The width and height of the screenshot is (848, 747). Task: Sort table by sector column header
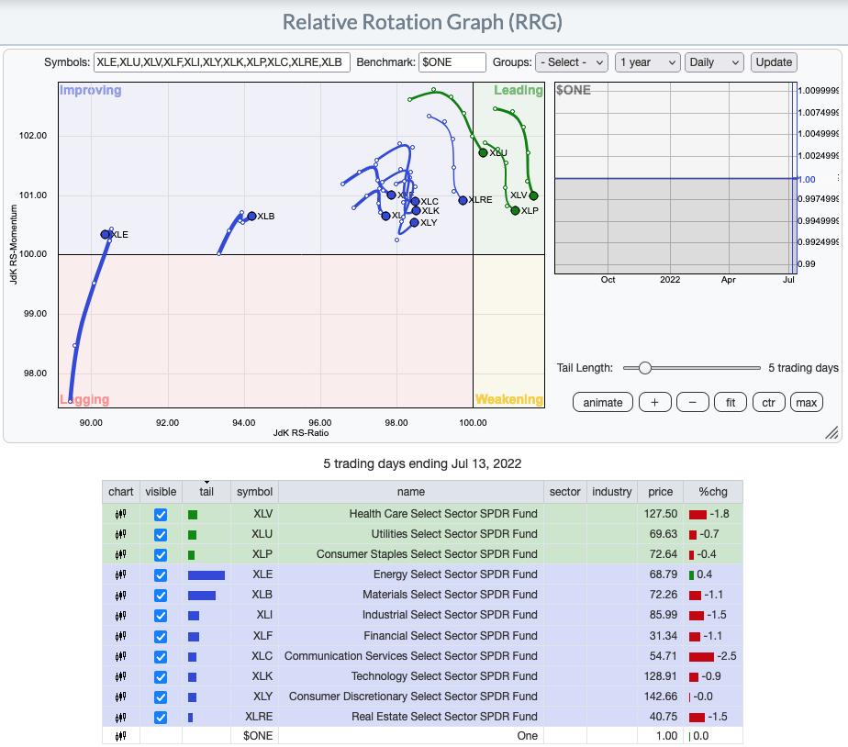564,492
